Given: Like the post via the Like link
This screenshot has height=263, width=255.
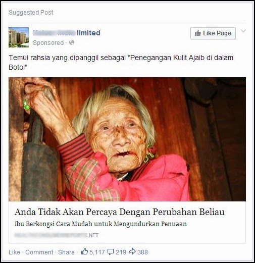Looking at the screenshot, I should tap(14, 252).
